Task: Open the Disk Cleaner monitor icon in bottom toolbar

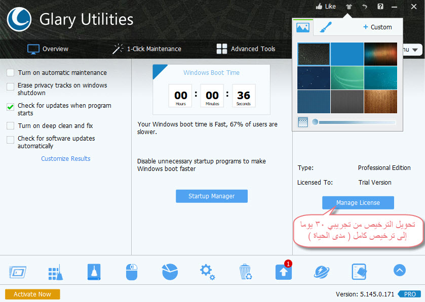Action: (18, 272)
